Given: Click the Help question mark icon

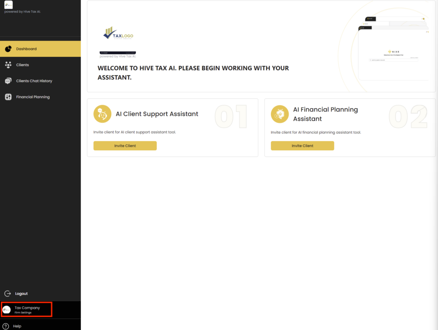Looking at the screenshot, I should 6,326.
